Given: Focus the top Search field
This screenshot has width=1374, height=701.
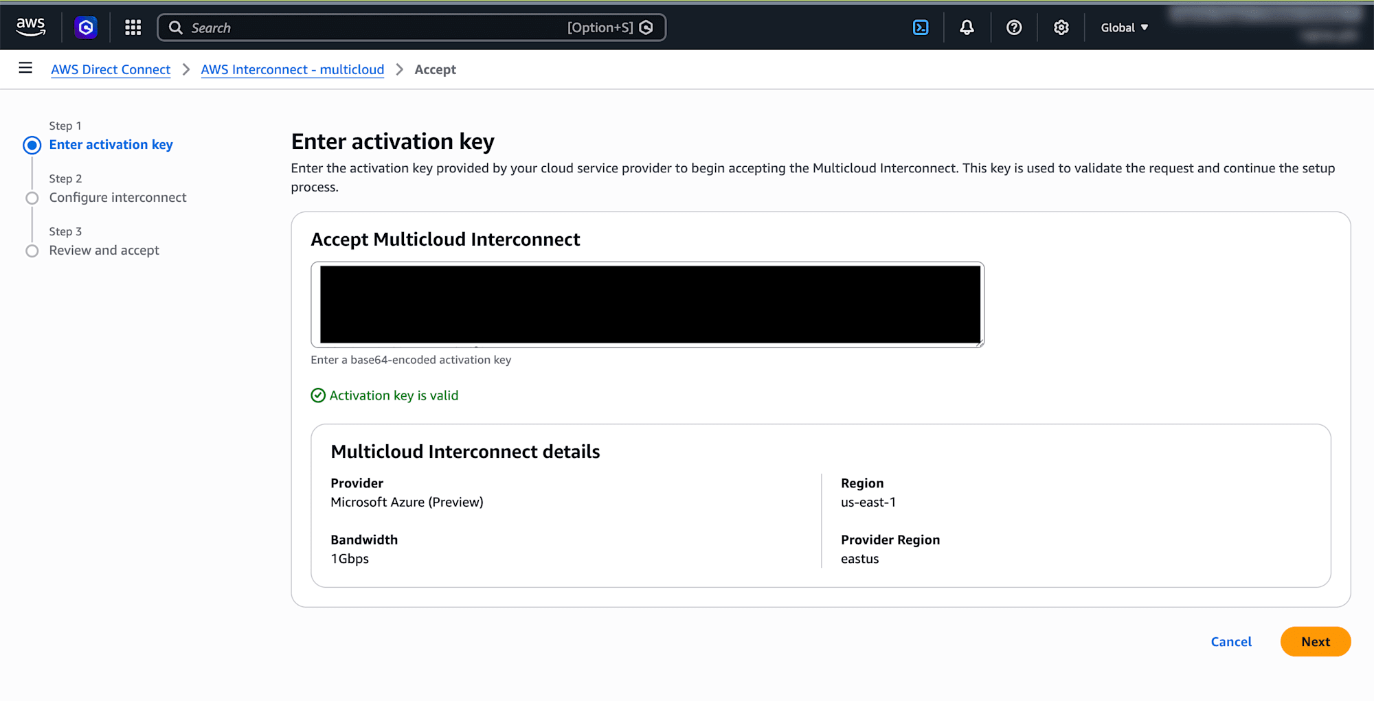Looking at the screenshot, I should tap(412, 27).
